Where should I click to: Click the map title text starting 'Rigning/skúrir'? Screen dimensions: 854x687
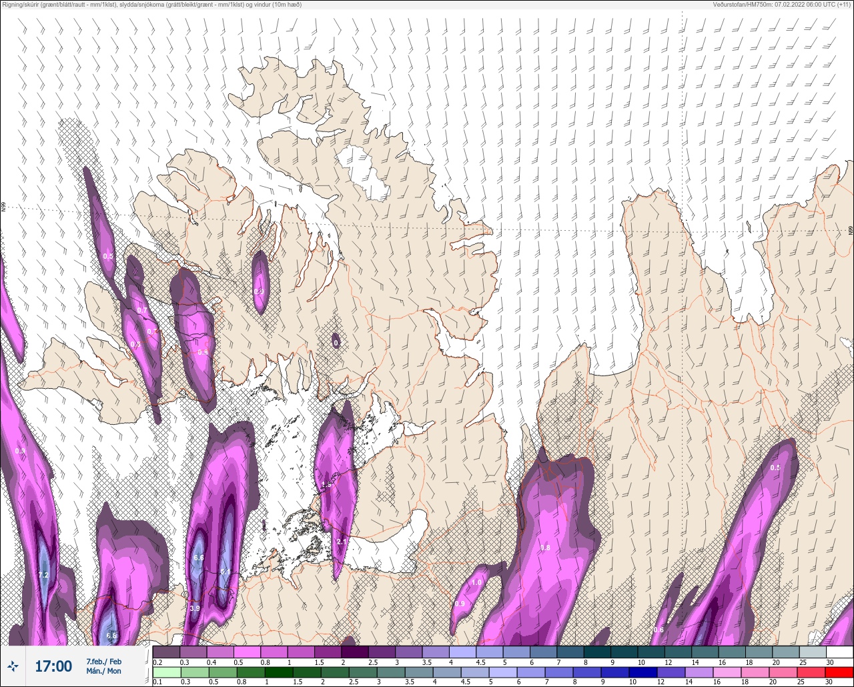point(151,5)
